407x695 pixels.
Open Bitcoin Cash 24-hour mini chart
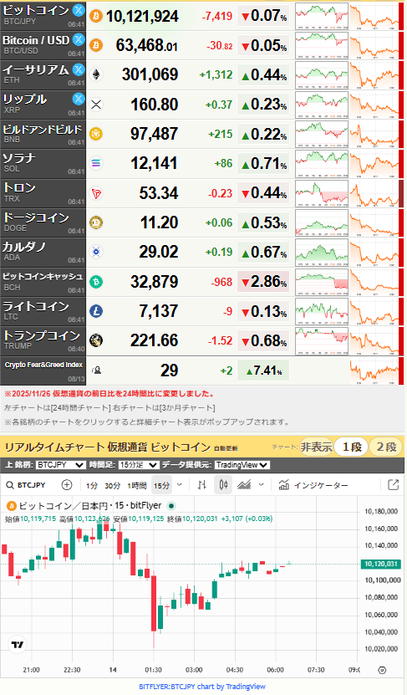[322, 282]
